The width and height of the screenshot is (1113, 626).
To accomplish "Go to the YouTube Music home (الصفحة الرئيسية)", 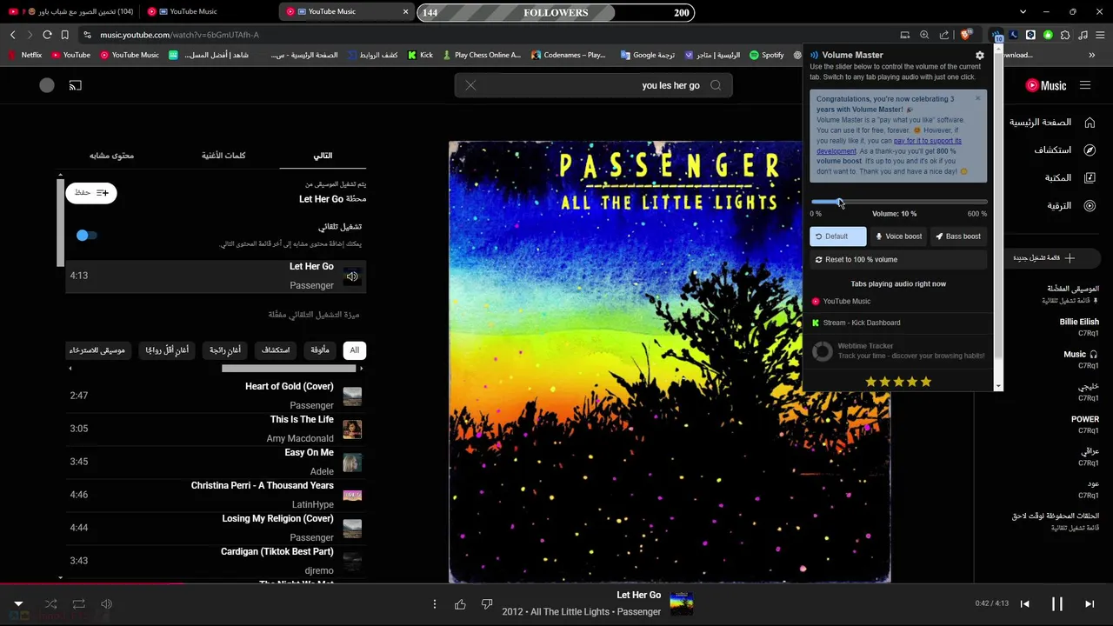I will [1052, 123].
